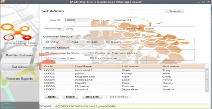
Task: Select Set Admin in the sidebar
Action: (x=19, y=67)
